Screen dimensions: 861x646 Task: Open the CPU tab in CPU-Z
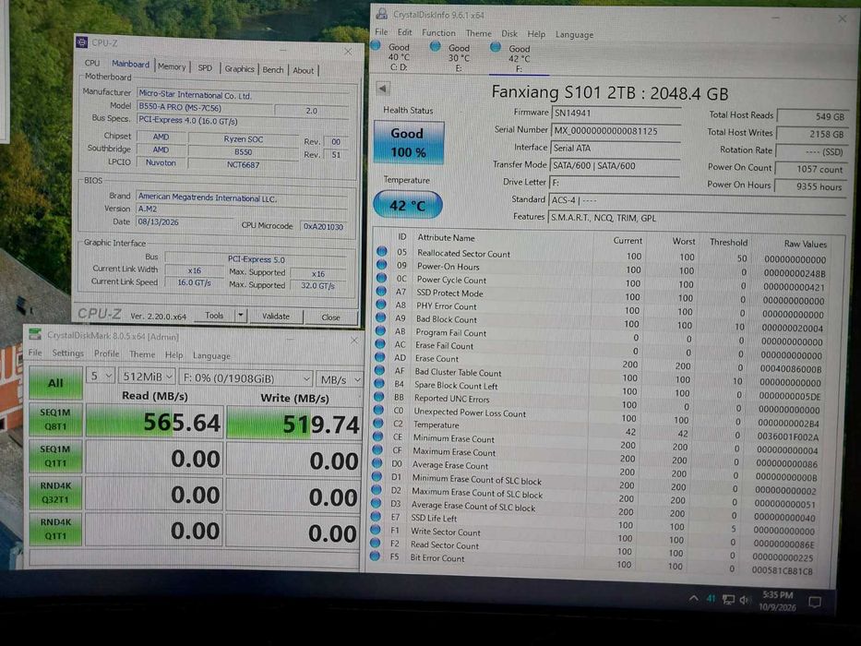tap(92, 63)
